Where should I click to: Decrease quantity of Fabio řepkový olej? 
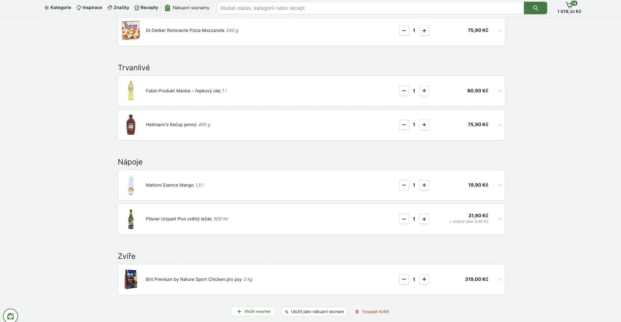pyautogui.click(x=404, y=91)
